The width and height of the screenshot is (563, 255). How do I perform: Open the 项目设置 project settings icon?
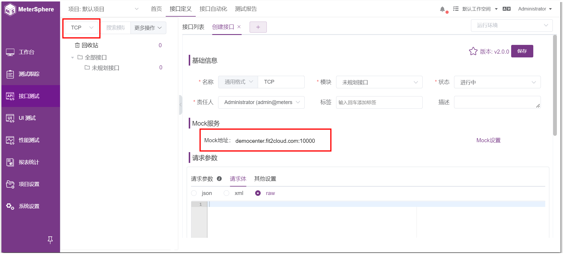10,184
